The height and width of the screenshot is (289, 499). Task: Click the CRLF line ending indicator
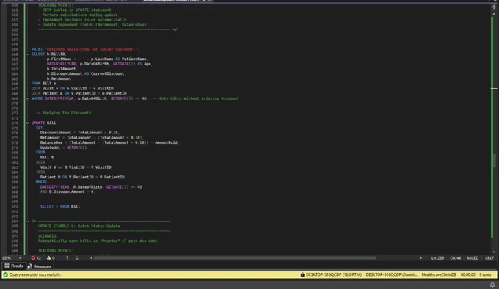pyautogui.click(x=489, y=258)
